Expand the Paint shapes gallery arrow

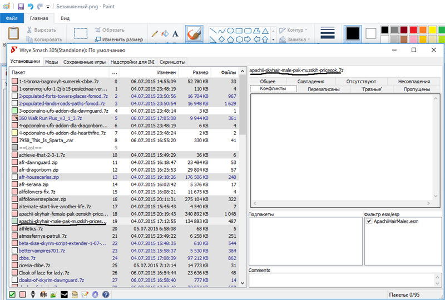coord(273,39)
